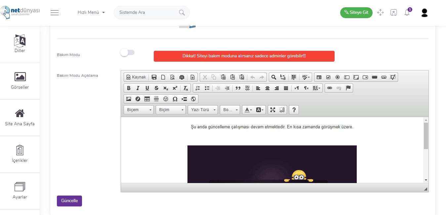This screenshot has width=446, height=215.
Task: Click the insert image icon
Action: tap(129, 99)
